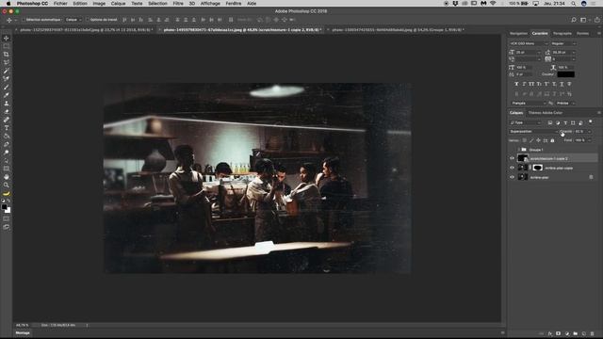Click the Opacité value field
The height and width of the screenshot is (339, 603).
pyautogui.click(x=580, y=132)
